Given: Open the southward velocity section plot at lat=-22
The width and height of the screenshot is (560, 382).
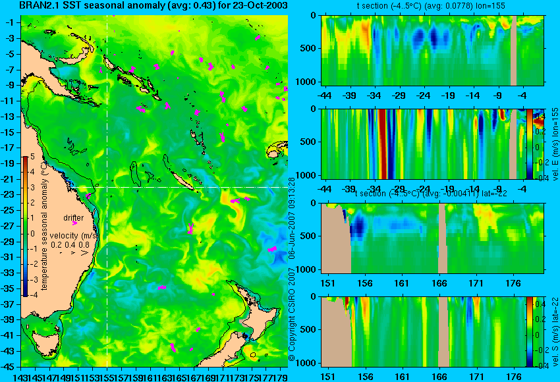Looking at the screenshot, I should (x=424, y=332).
